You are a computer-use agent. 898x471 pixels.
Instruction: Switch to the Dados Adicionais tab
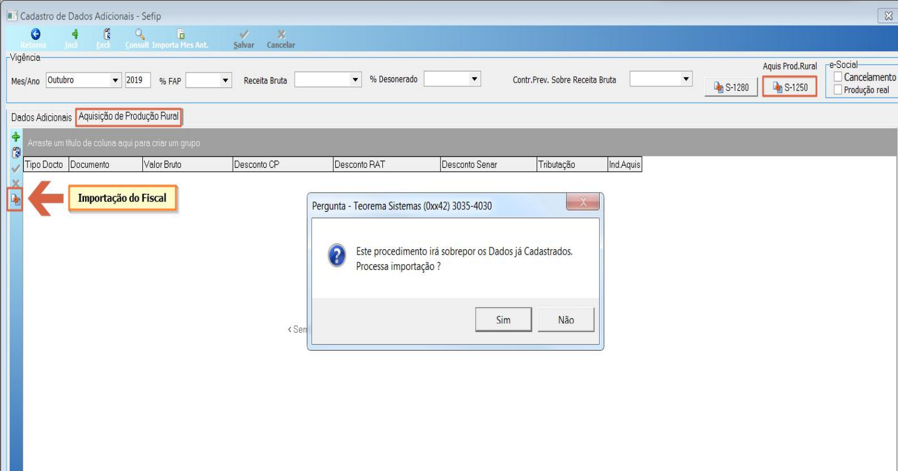pyautogui.click(x=41, y=117)
